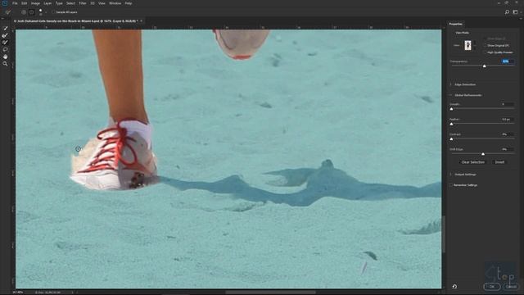Click the OK button
Viewport: 524px width, 295px height.
[492, 287]
